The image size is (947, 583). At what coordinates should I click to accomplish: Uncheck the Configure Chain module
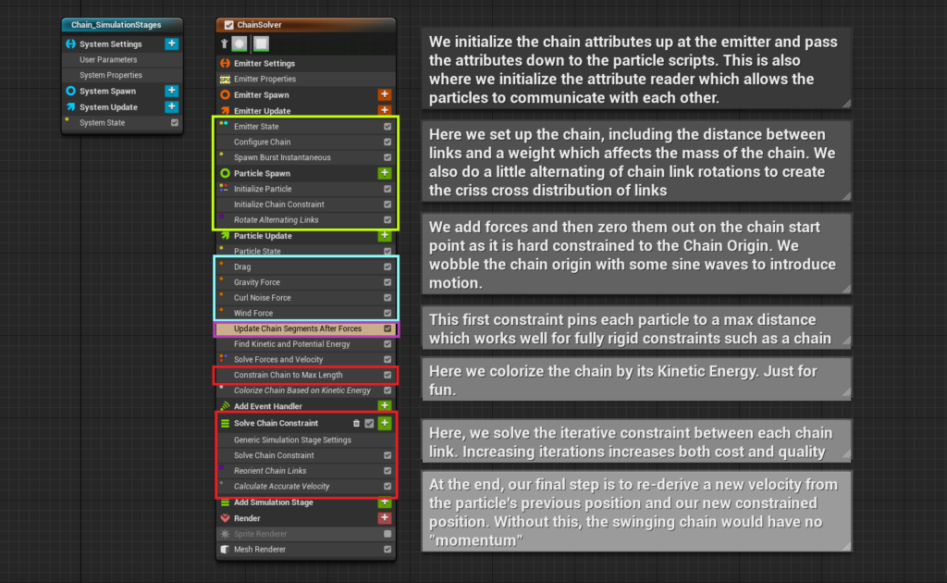(x=387, y=142)
